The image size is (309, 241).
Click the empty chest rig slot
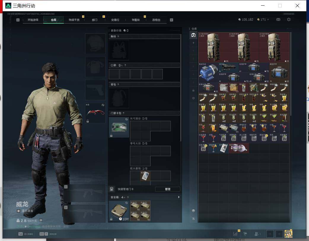tap(119, 50)
